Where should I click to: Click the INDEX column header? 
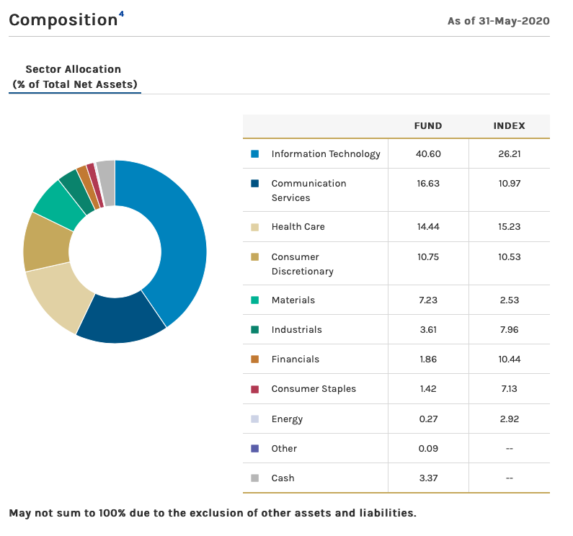pyautogui.click(x=509, y=126)
